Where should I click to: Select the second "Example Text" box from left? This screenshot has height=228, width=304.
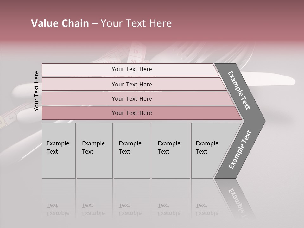(94, 150)
